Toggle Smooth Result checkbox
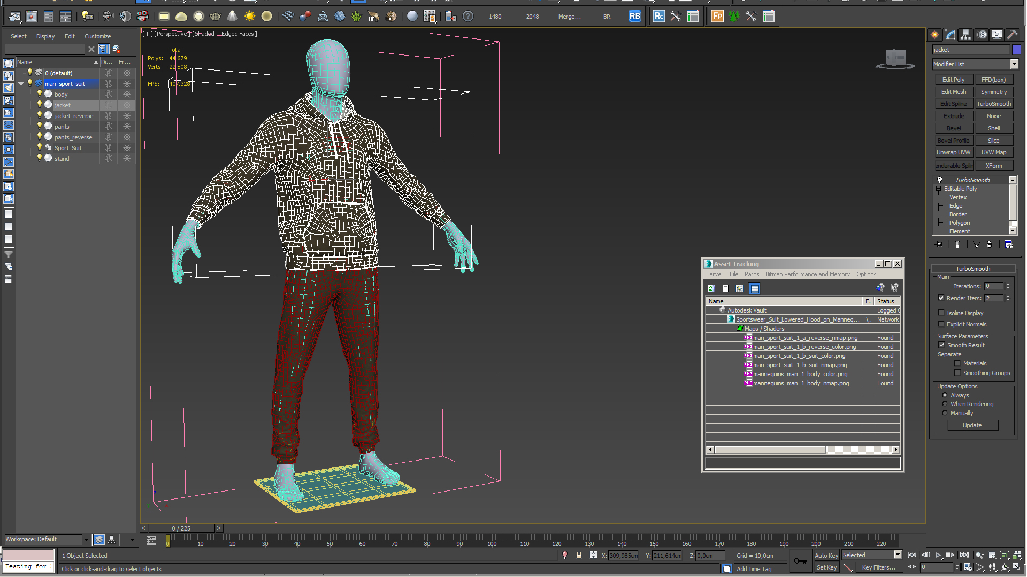1027x577 pixels. click(941, 345)
